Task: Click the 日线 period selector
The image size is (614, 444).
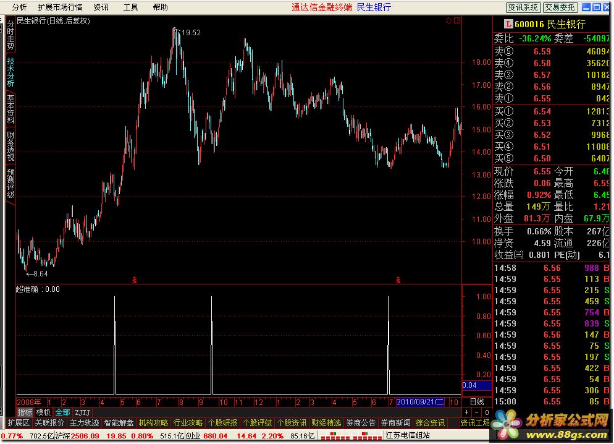Action: pyautogui.click(x=477, y=402)
